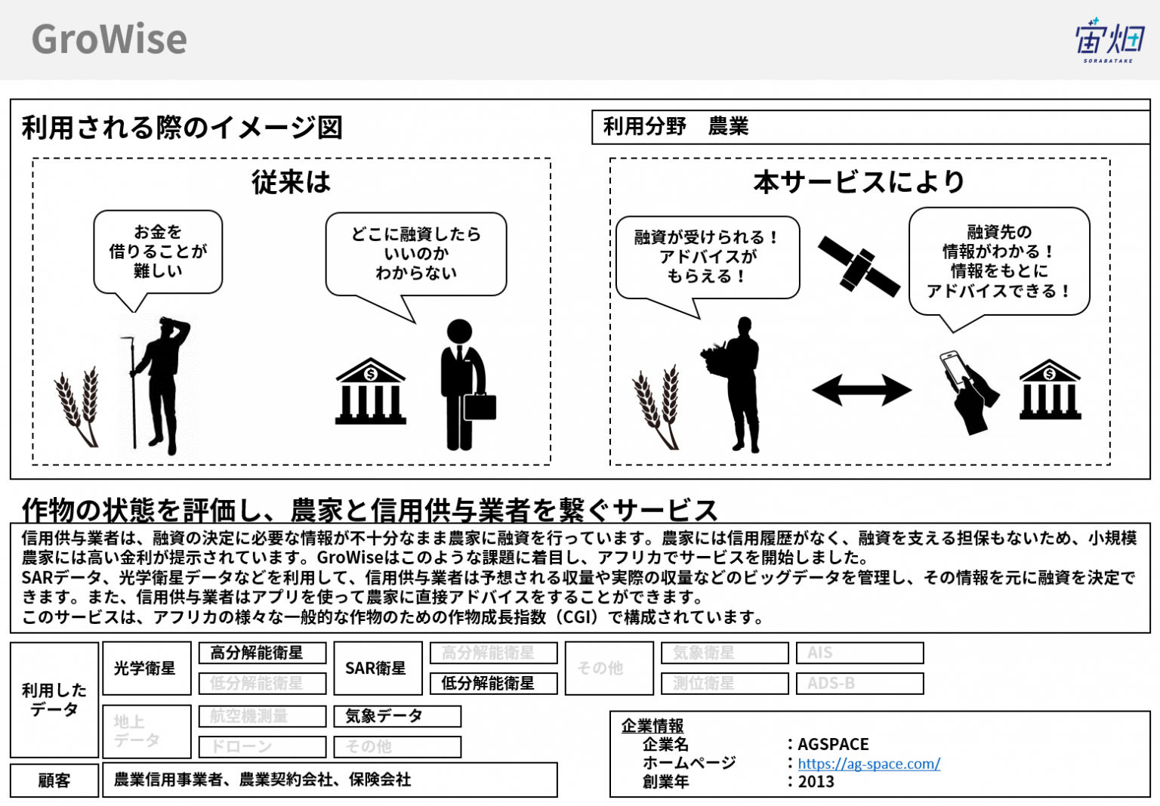Select the greyed 'AIS' box
The image size is (1160, 806).
tap(860, 653)
